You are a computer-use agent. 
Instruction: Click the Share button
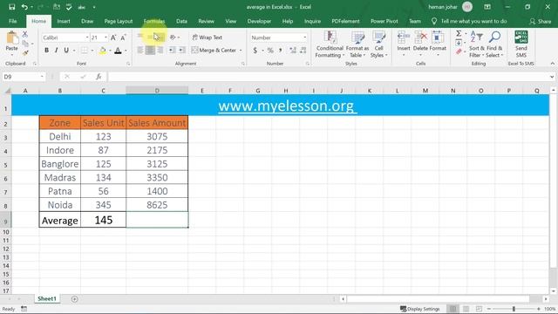541,21
